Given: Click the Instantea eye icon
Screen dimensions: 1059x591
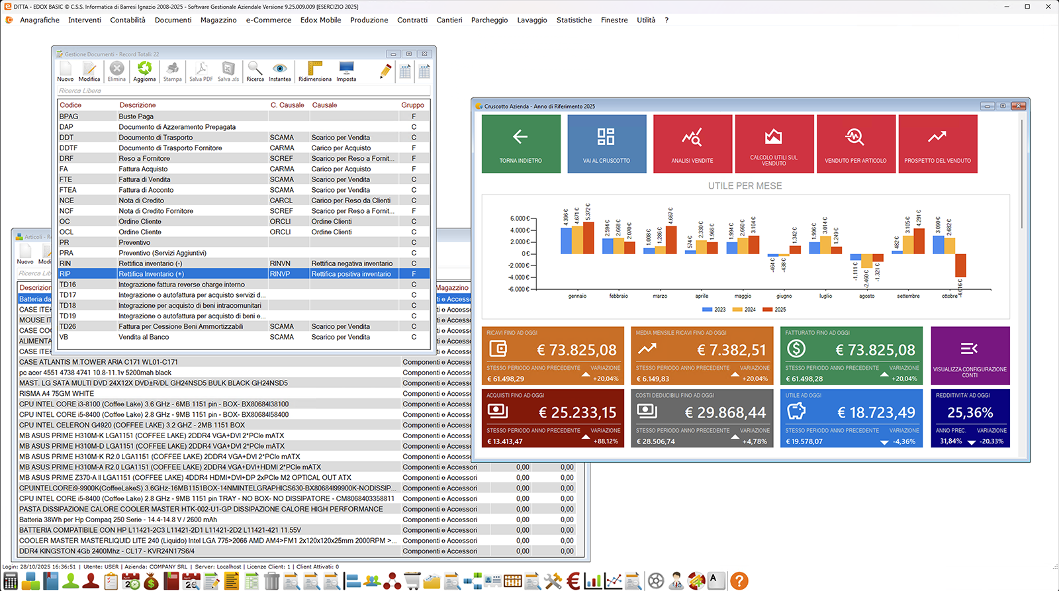Looking at the screenshot, I should coord(279,71).
